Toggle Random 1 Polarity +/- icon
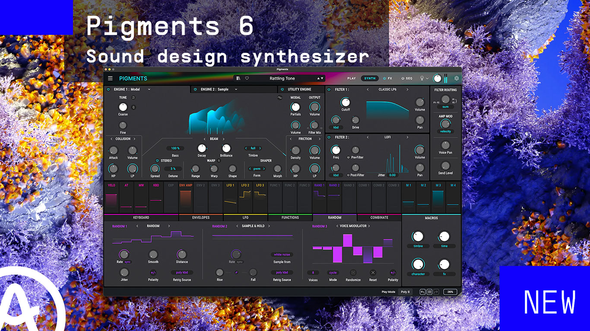590x331 pixels. pyautogui.click(x=153, y=272)
